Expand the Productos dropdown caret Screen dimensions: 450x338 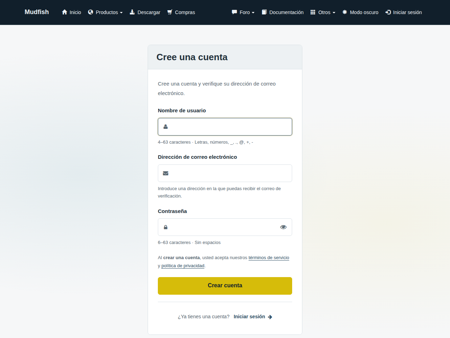[121, 13]
